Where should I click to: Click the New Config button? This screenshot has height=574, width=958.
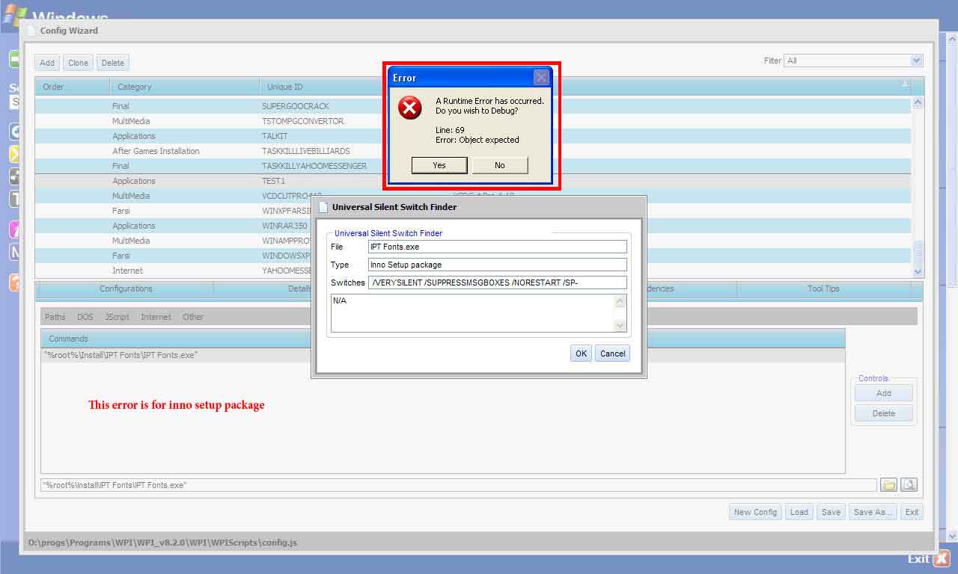point(755,512)
